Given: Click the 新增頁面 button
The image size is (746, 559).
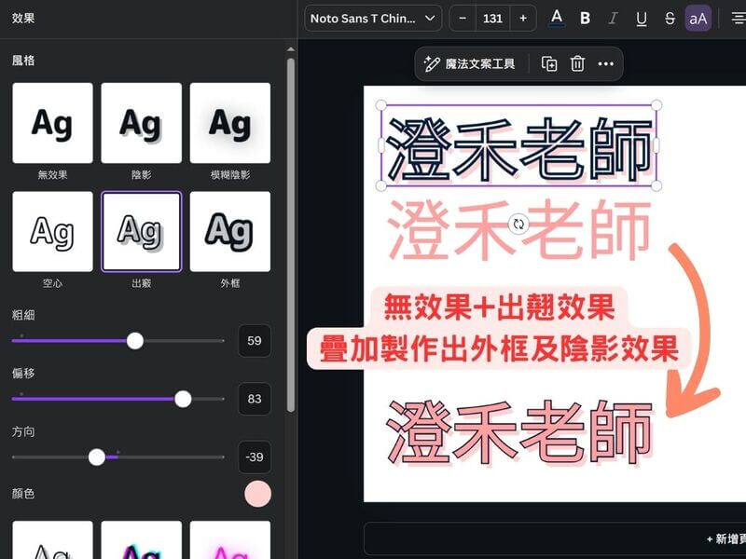Looking at the screenshot, I should [x=725, y=539].
